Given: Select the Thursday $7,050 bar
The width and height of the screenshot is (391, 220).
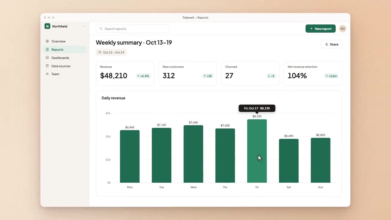Looking at the screenshot, I should 225,156.
